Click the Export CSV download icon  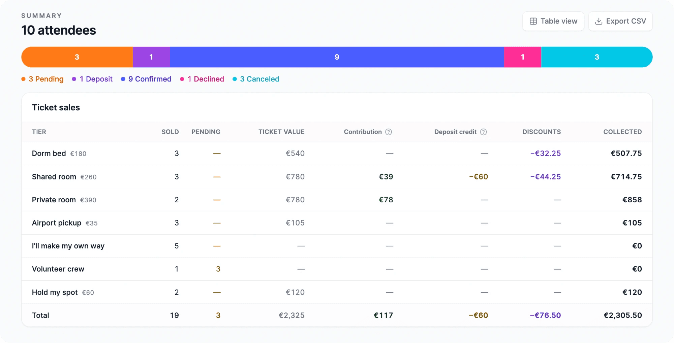[599, 21]
